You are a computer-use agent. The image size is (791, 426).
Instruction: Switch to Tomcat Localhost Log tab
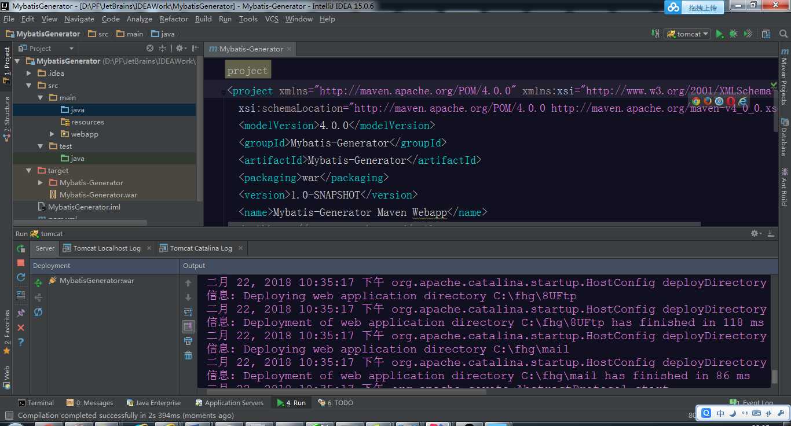(107, 248)
